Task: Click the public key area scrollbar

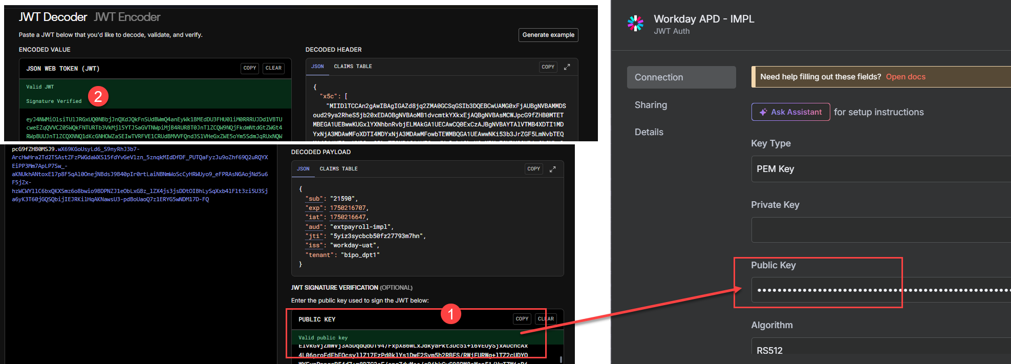Action: point(561,359)
